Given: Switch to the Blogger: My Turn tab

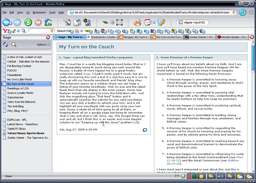Looking at the screenshot, I should pos(135,37).
